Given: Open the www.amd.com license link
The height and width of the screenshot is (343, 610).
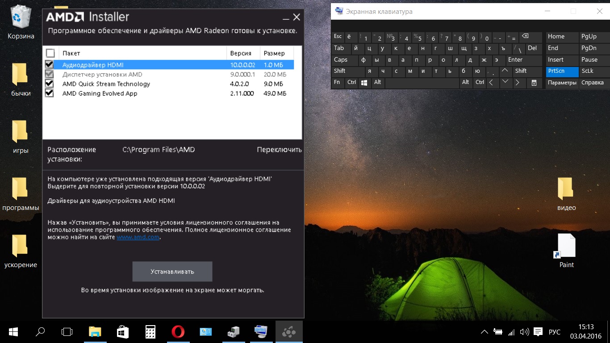Looking at the screenshot, I should tap(138, 237).
